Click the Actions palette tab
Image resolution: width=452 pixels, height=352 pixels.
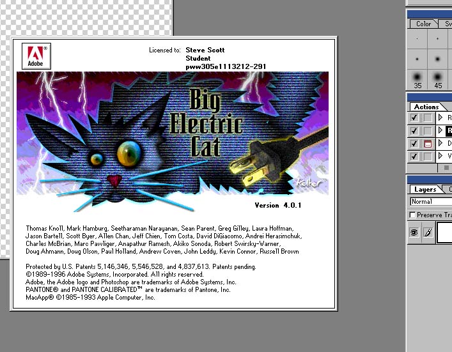pos(426,107)
